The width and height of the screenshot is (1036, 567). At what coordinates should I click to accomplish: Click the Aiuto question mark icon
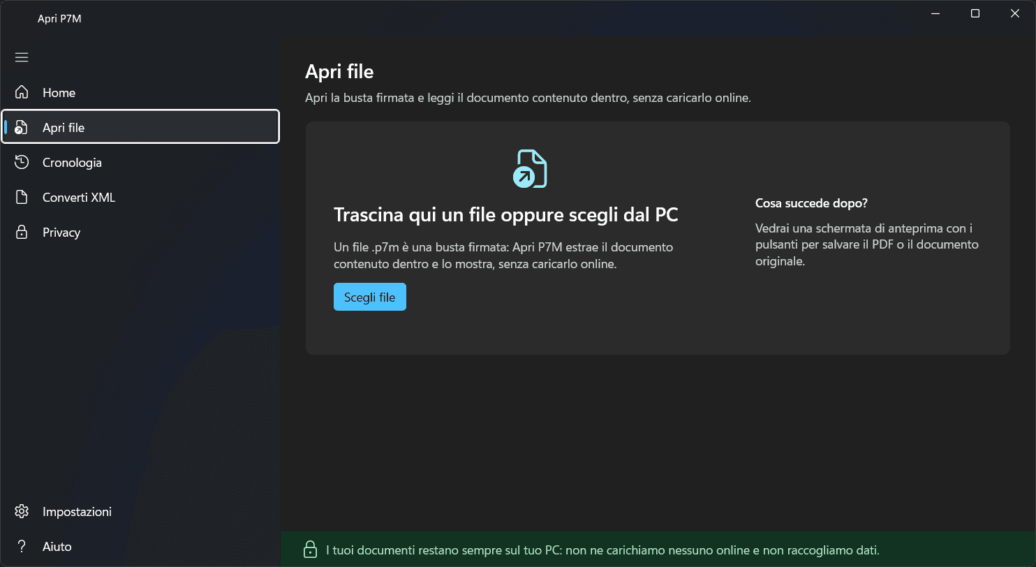coord(22,546)
